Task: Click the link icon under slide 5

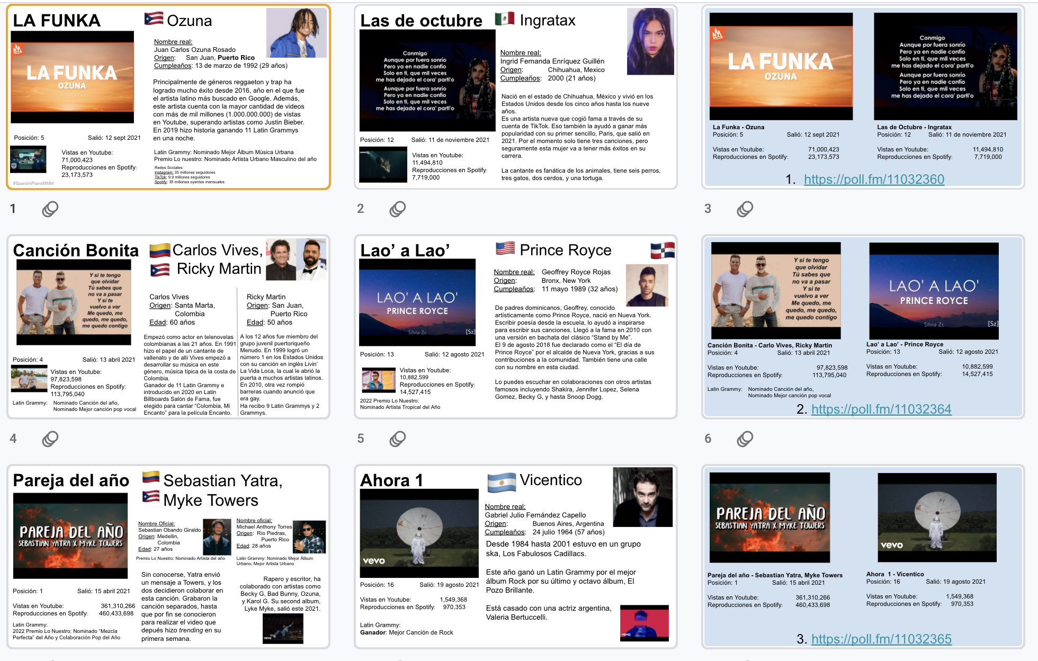Action: [x=398, y=439]
